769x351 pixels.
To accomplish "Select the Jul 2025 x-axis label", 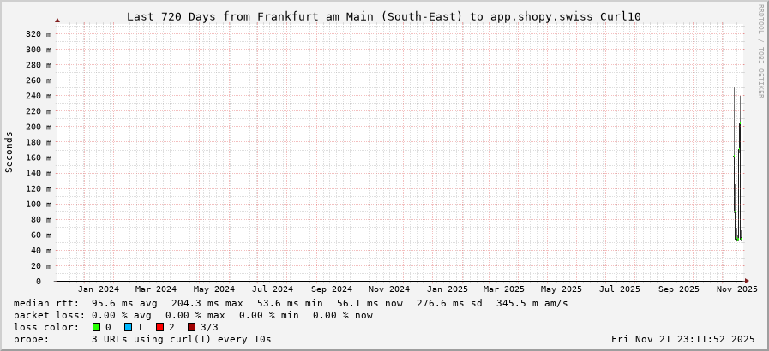I will point(620,289).
